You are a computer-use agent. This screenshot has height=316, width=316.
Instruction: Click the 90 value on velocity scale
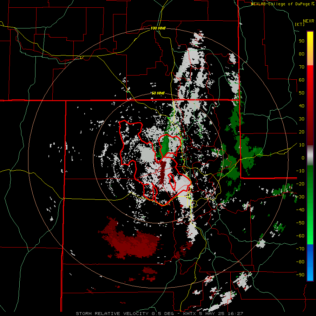pyautogui.click(x=302, y=41)
